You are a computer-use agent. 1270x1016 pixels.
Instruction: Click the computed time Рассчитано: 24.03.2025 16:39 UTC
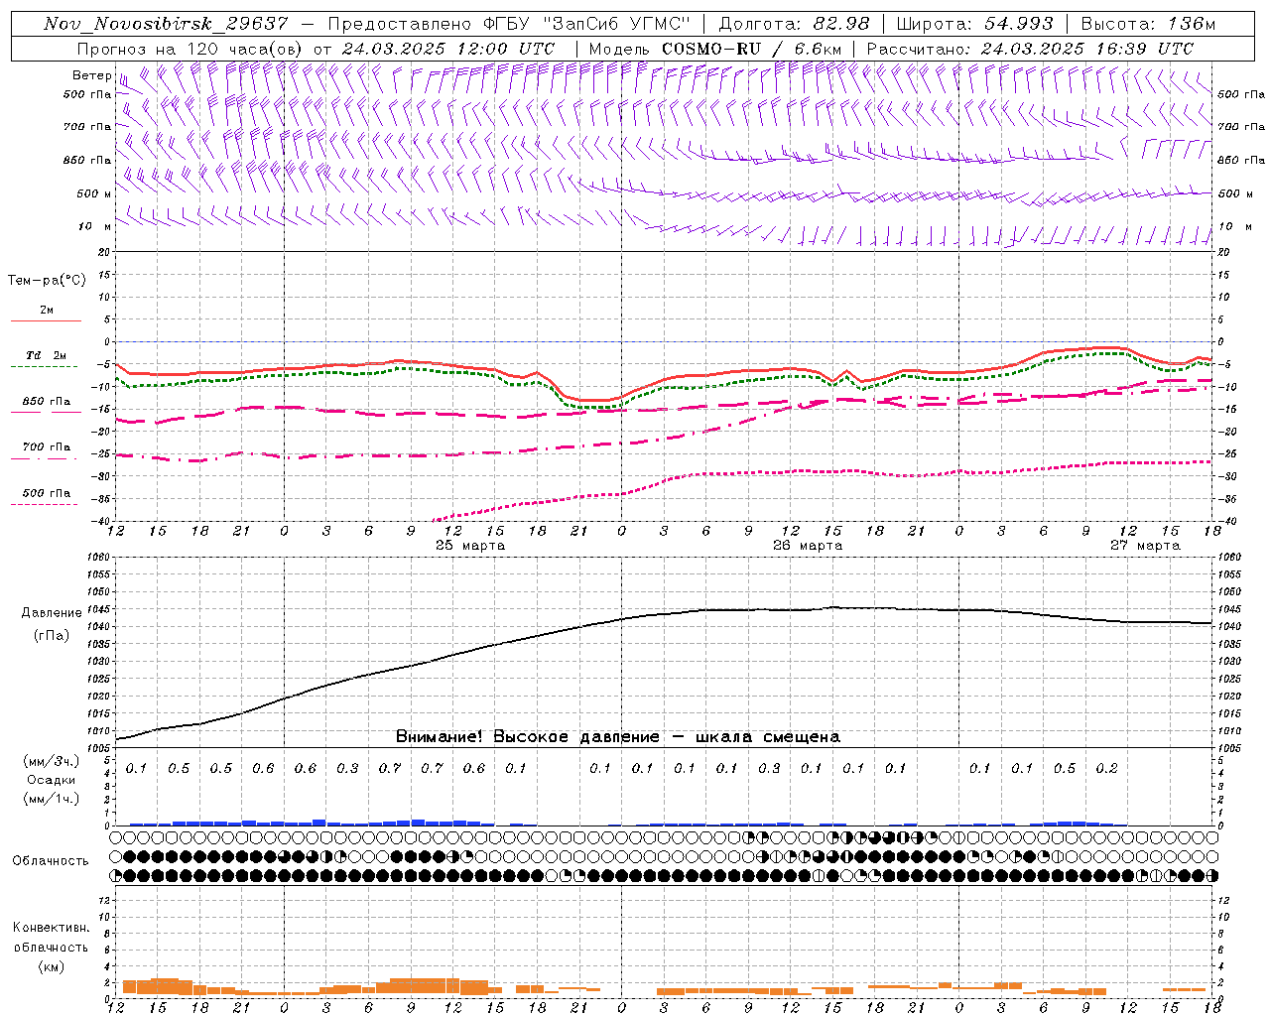point(1030,49)
